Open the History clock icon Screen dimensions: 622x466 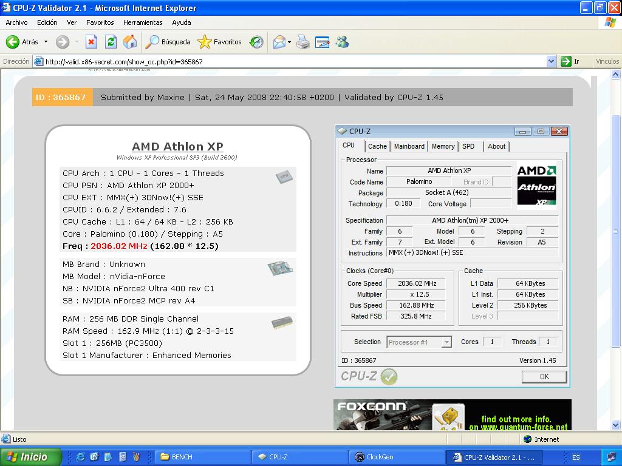click(256, 42)
